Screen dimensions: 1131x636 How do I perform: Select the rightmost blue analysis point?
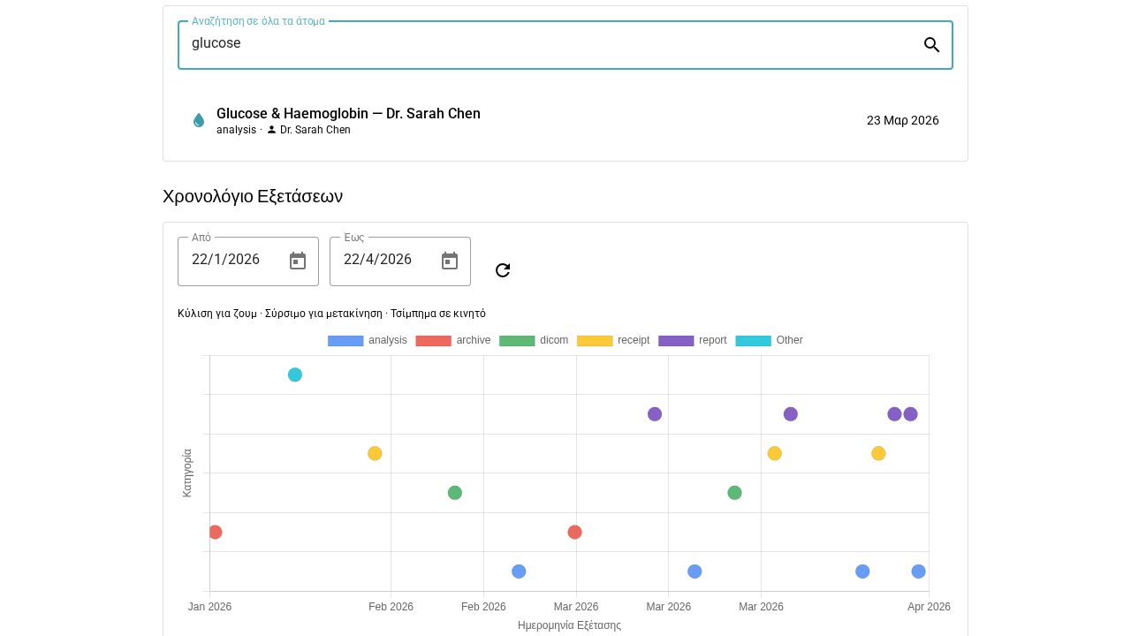coord(919,572)
